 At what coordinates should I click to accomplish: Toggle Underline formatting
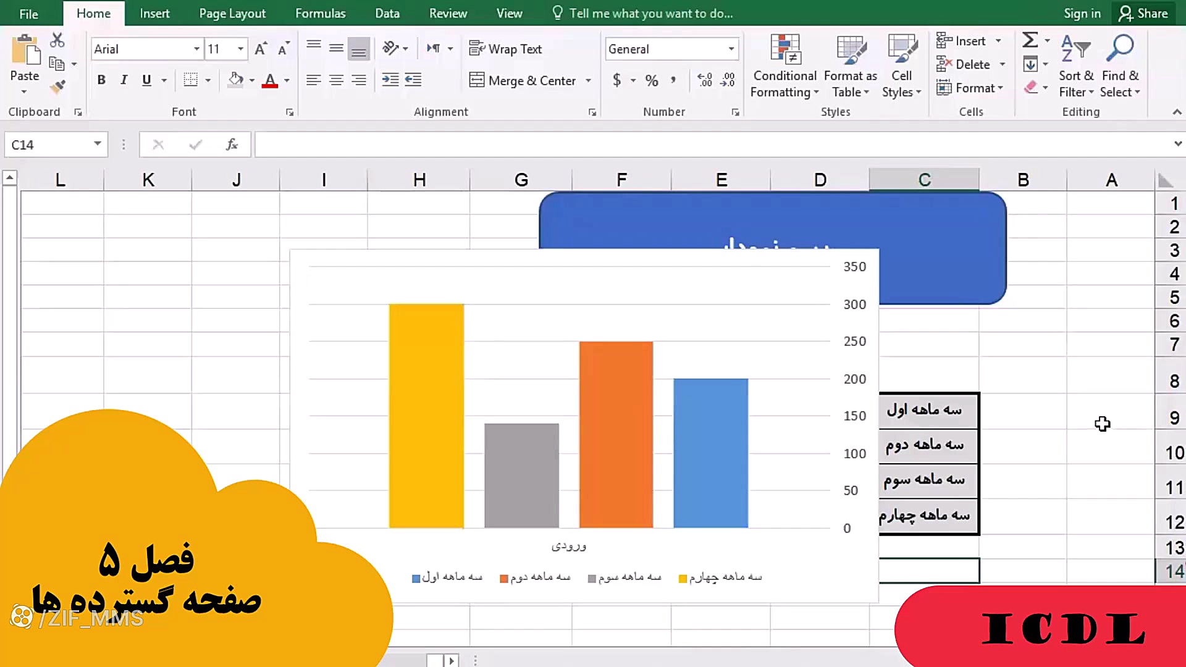coord(146,80)
